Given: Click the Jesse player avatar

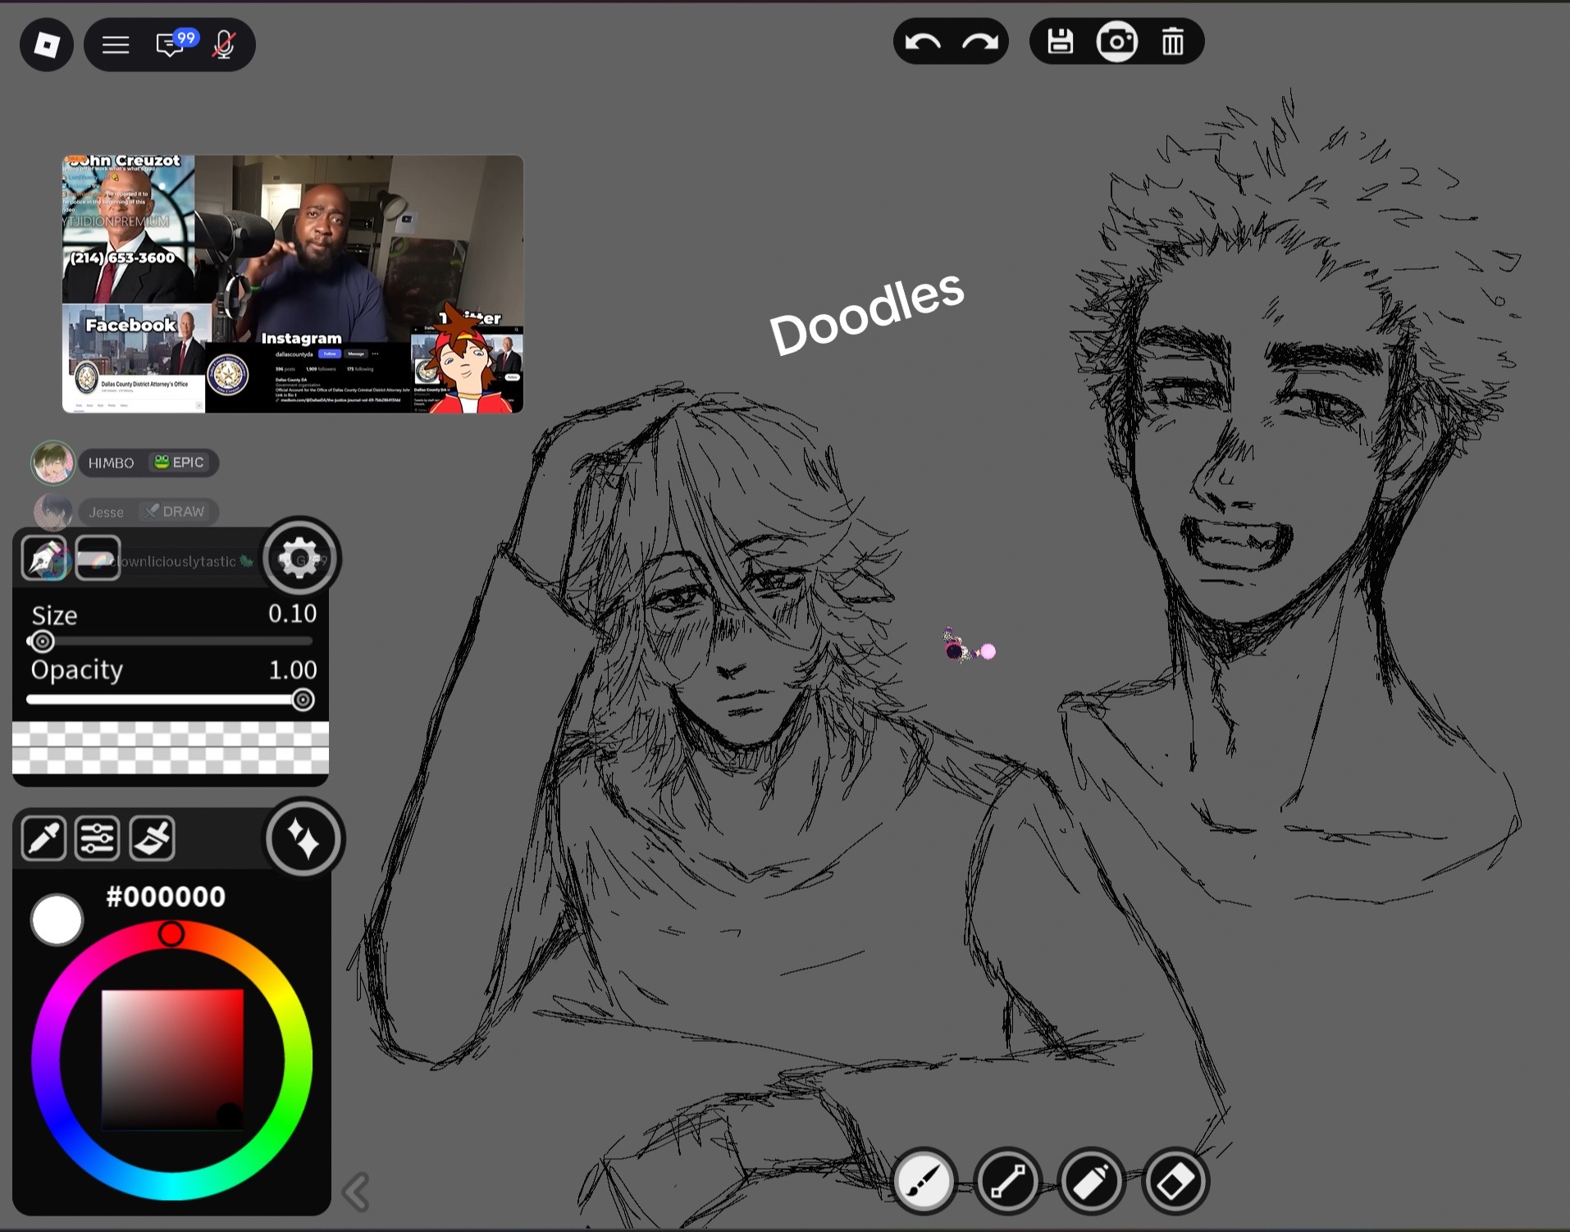Looking at the screenshot, I should tap(52, 512).
